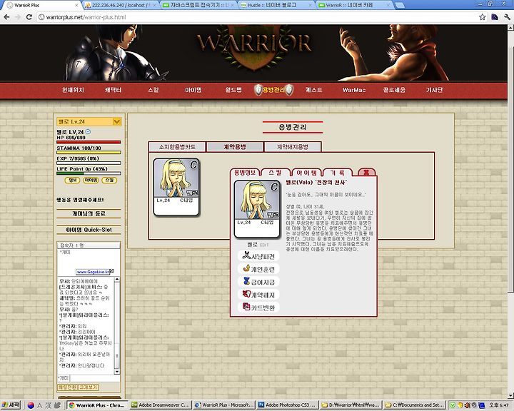Viewport: 514px width, 411px height.
Task: Click the chat message input field
Action: [95, 378]
